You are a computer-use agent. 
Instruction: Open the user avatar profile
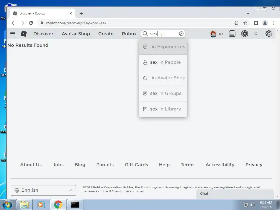[x=213, y=34]
